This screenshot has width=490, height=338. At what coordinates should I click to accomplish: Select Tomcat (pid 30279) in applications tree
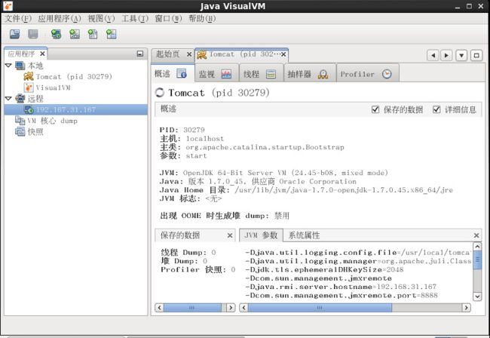(74, 77)
